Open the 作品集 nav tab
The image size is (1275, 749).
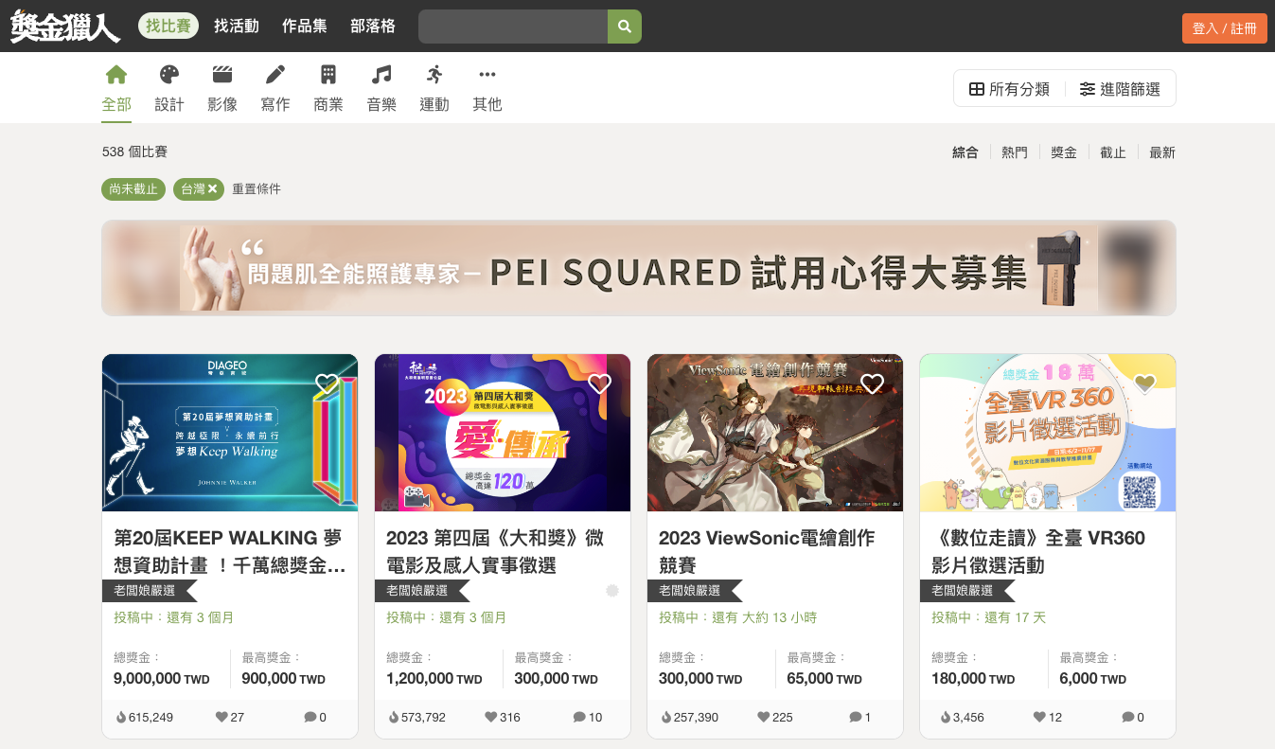[x=305, y=26]
